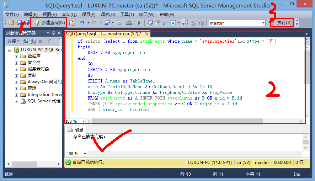Click the split editor handle above scrollbar

308,41
